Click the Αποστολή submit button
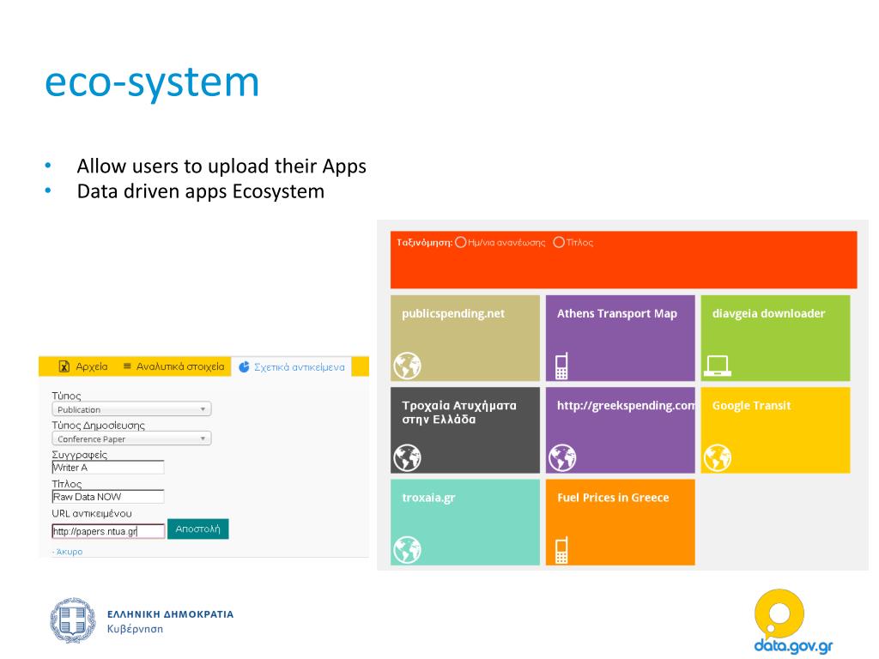This screenshot has height=659, width=879. tap(198, 529)
